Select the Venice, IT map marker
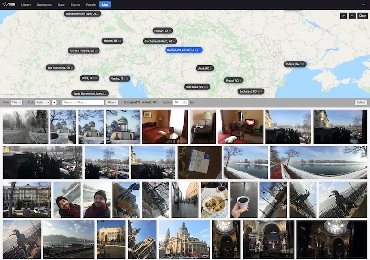This screenshot has width=370, height=260. [x=120, y=78]
